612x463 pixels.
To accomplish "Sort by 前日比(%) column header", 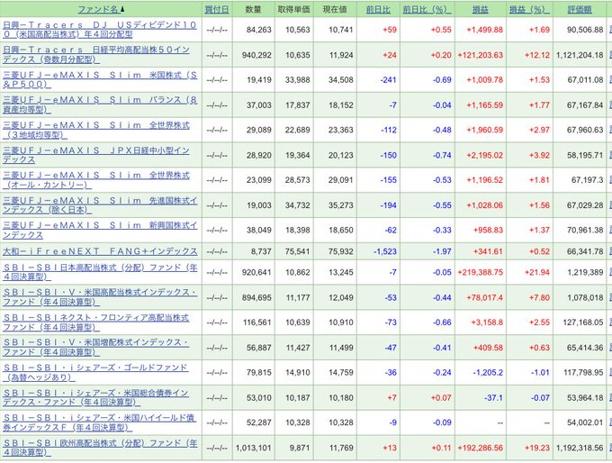I will point(427,9).
